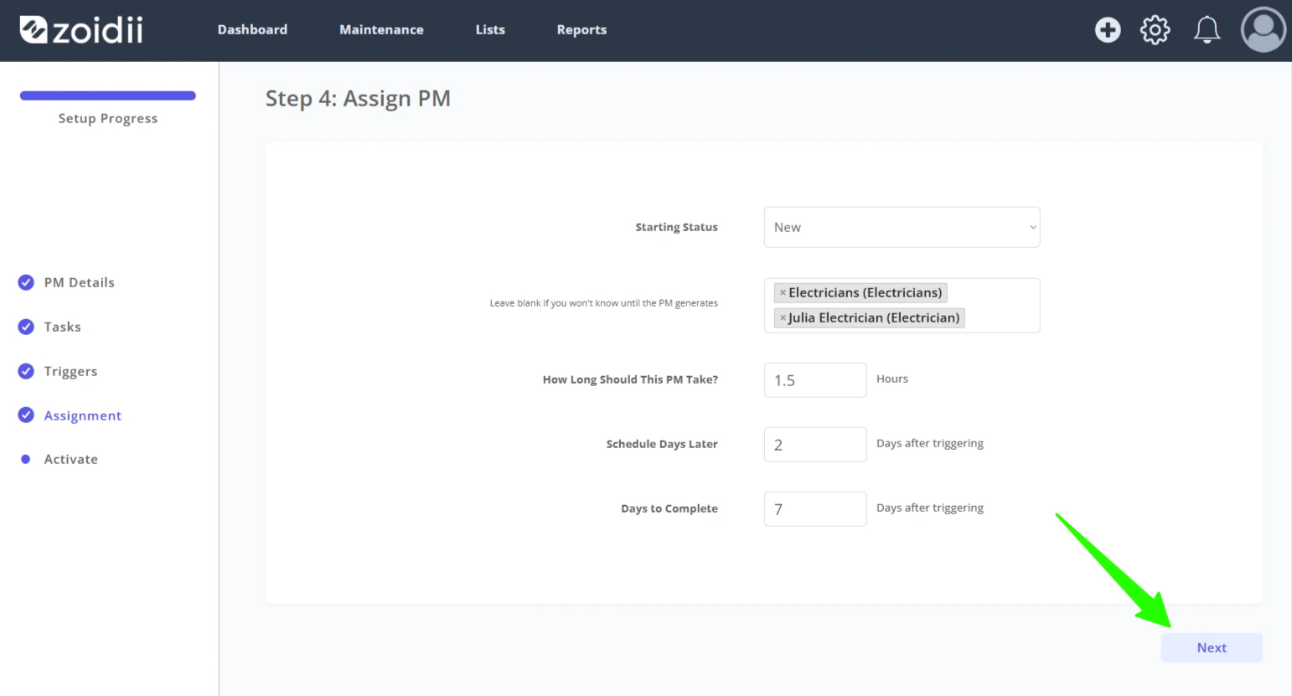
Task: Click the Setup Progress bar
Action: 108,95
